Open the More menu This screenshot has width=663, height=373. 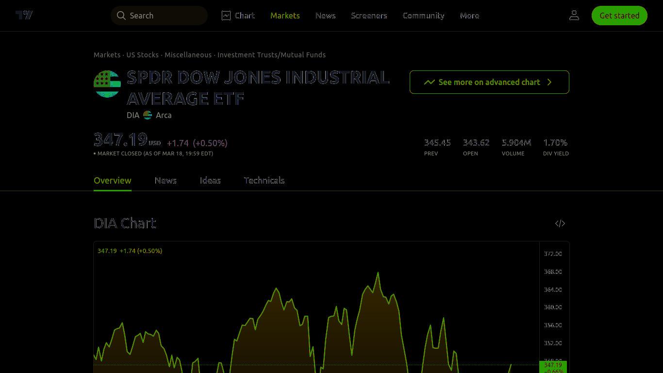pyautogui.click(x=469, y=16)
